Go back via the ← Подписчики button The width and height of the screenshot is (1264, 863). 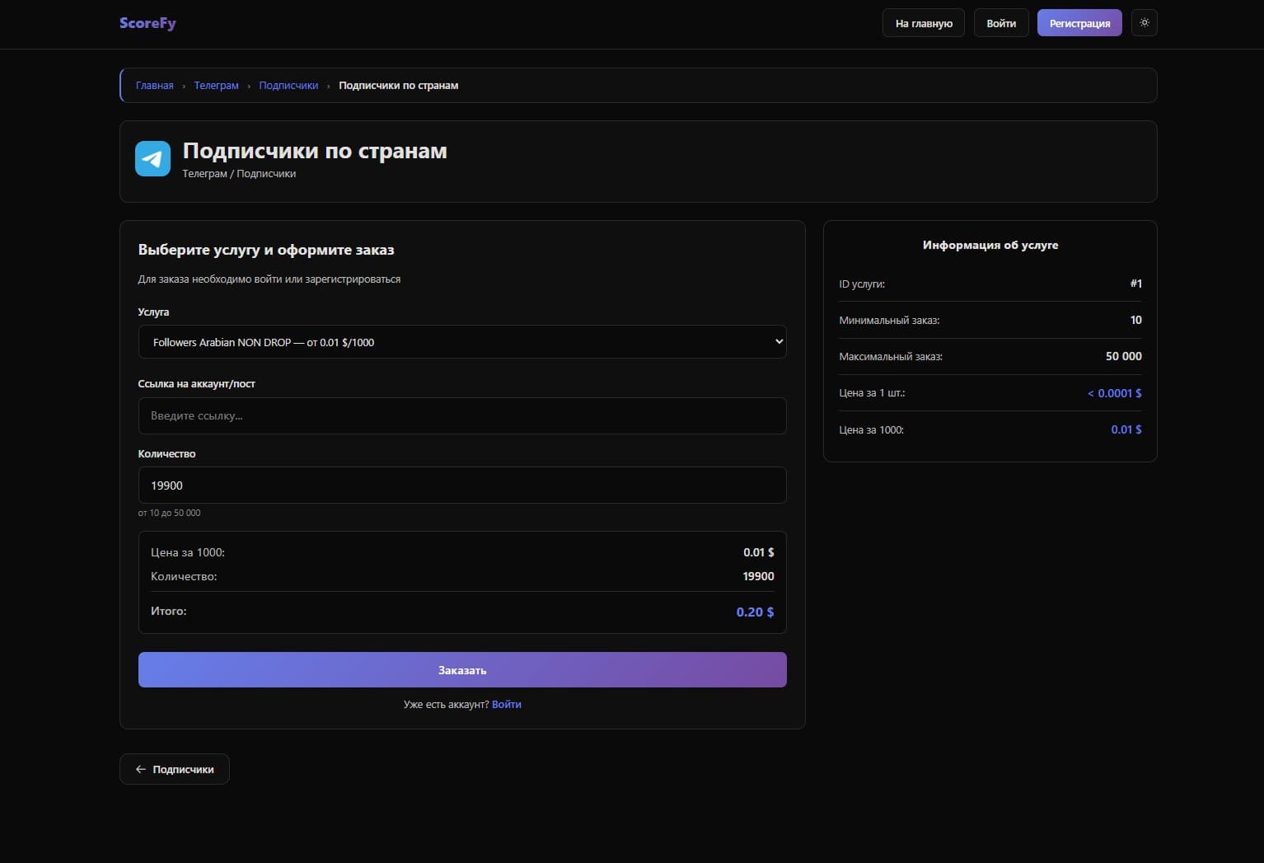click(x=175, y=769)
